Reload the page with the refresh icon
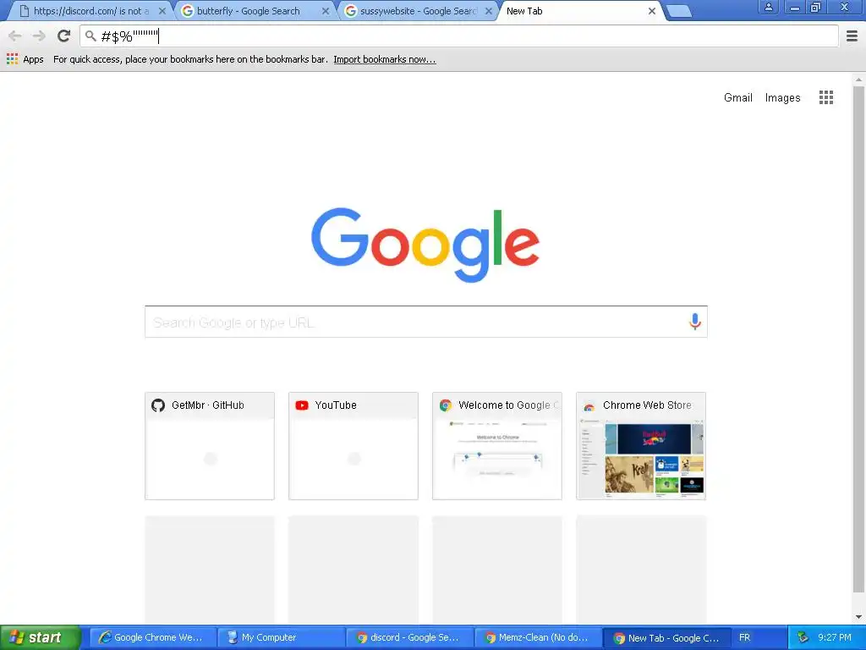 (x=63, y=36)
